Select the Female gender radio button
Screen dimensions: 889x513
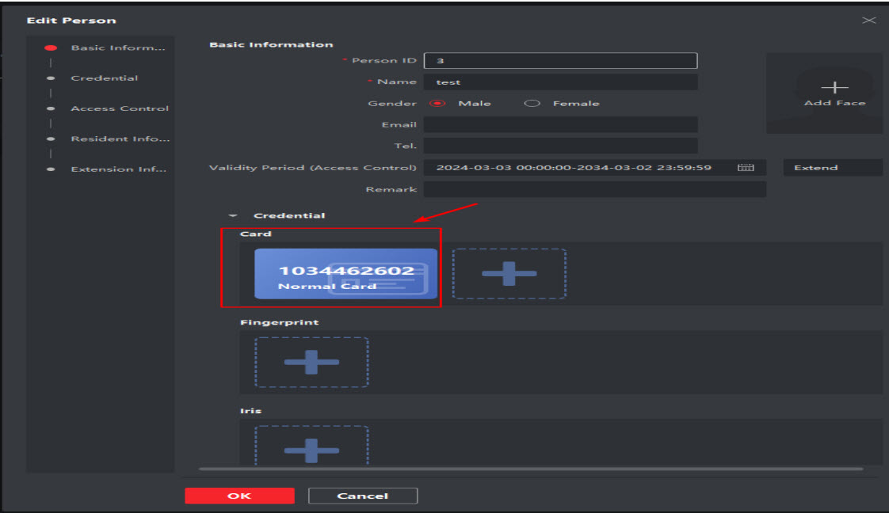click(532, 104)
